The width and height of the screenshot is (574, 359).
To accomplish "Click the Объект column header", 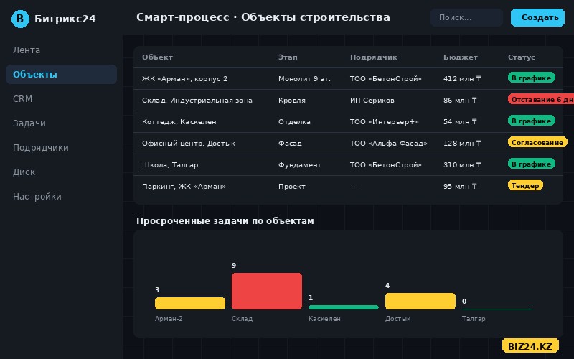I will tap(157, 57).
